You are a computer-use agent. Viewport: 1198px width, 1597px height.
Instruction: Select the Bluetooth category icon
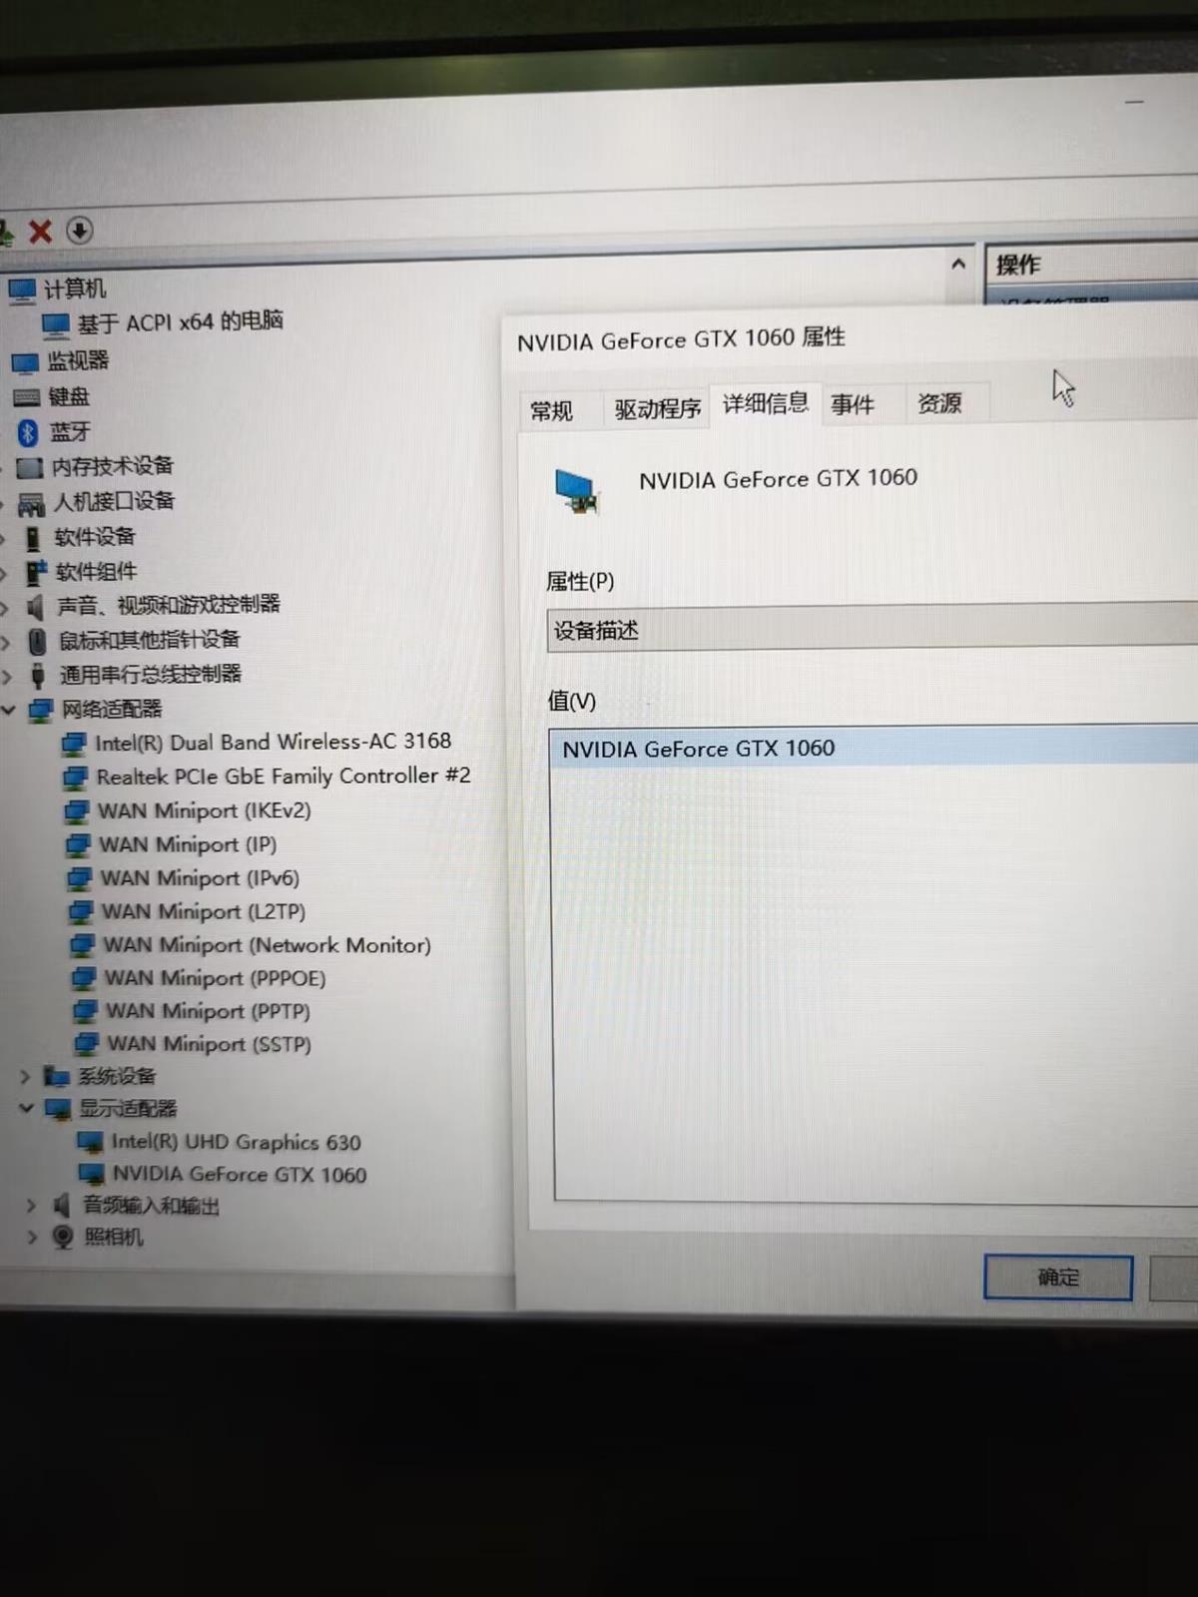[x=28, y=432]
